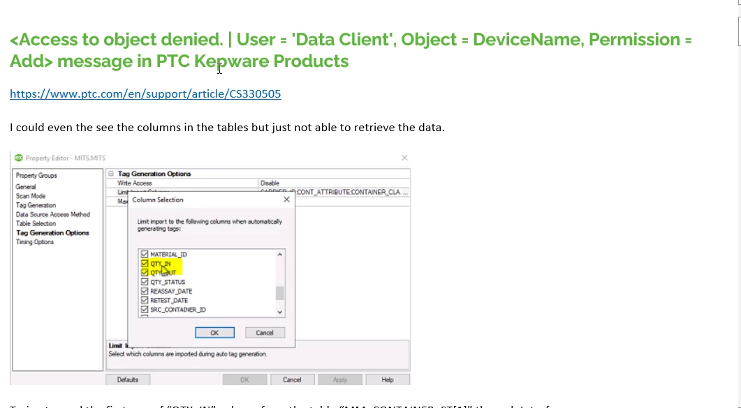Image resolution: width=741 pixels, height=408 pixels.
Task: Select General property group
Action: [26, 187]
